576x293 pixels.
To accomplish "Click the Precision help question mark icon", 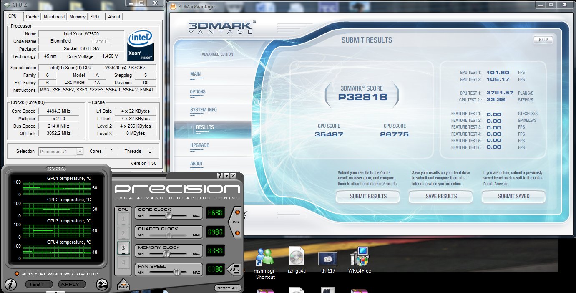I will pyautogui.click(x=220, y=176).
